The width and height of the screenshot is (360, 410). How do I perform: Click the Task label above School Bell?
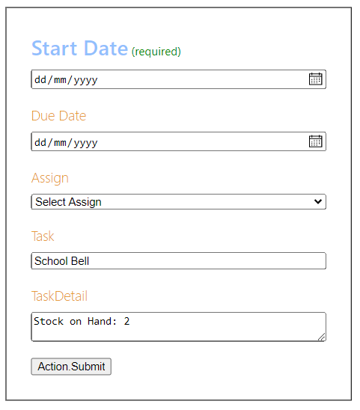43,236
